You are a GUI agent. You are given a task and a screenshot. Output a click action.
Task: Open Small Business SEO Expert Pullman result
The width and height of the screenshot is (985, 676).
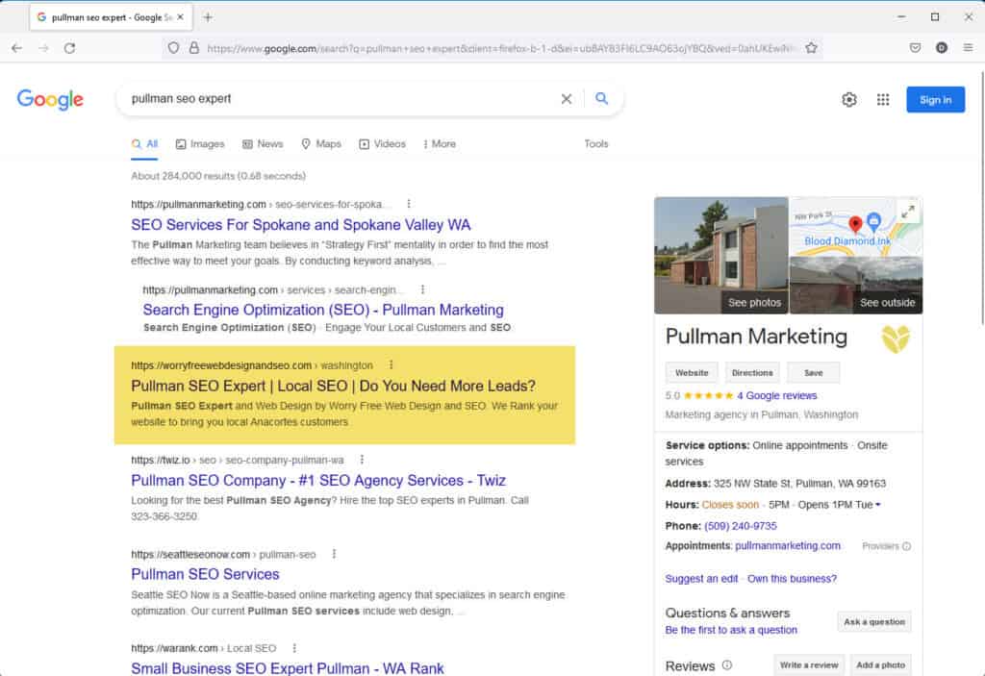(287, 668)
